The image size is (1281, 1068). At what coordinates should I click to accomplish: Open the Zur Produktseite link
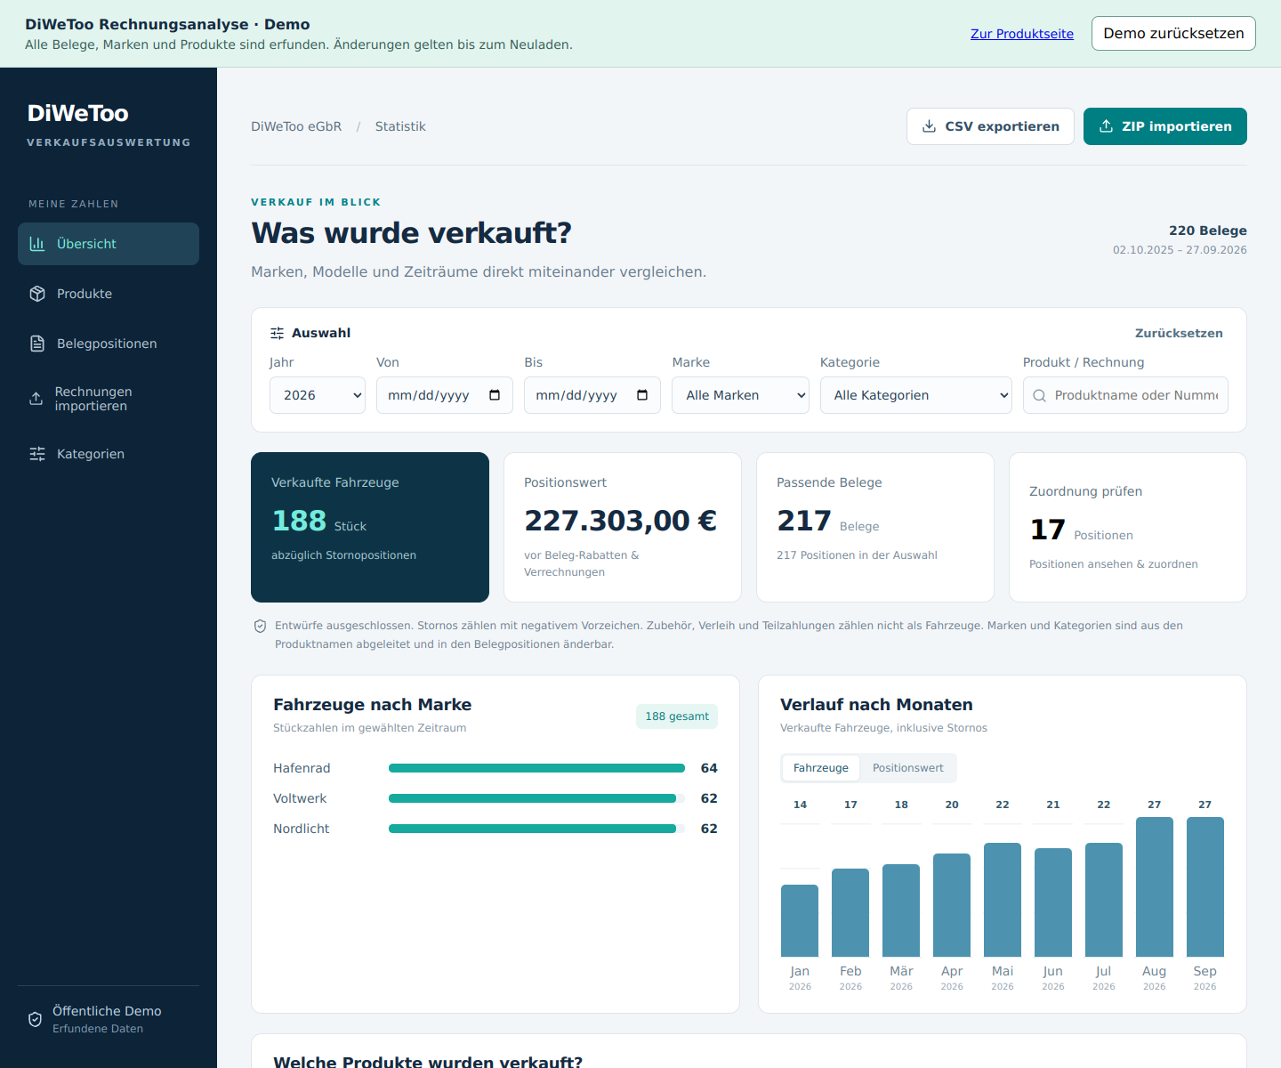pyautogui.click(x=1022, y=34)
